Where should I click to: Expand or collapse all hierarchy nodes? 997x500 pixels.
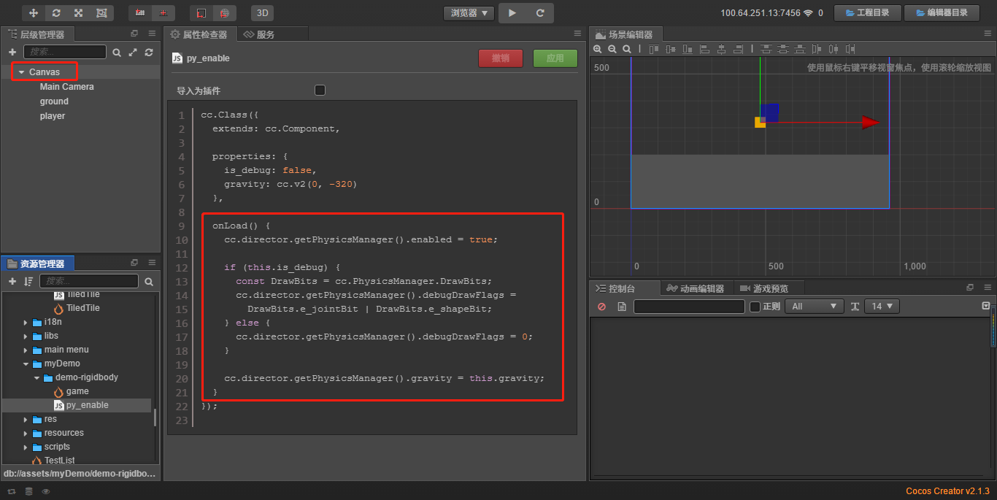coord(133,53)
